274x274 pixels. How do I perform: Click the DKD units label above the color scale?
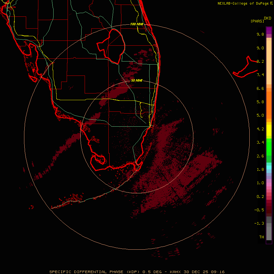point(268,18)
